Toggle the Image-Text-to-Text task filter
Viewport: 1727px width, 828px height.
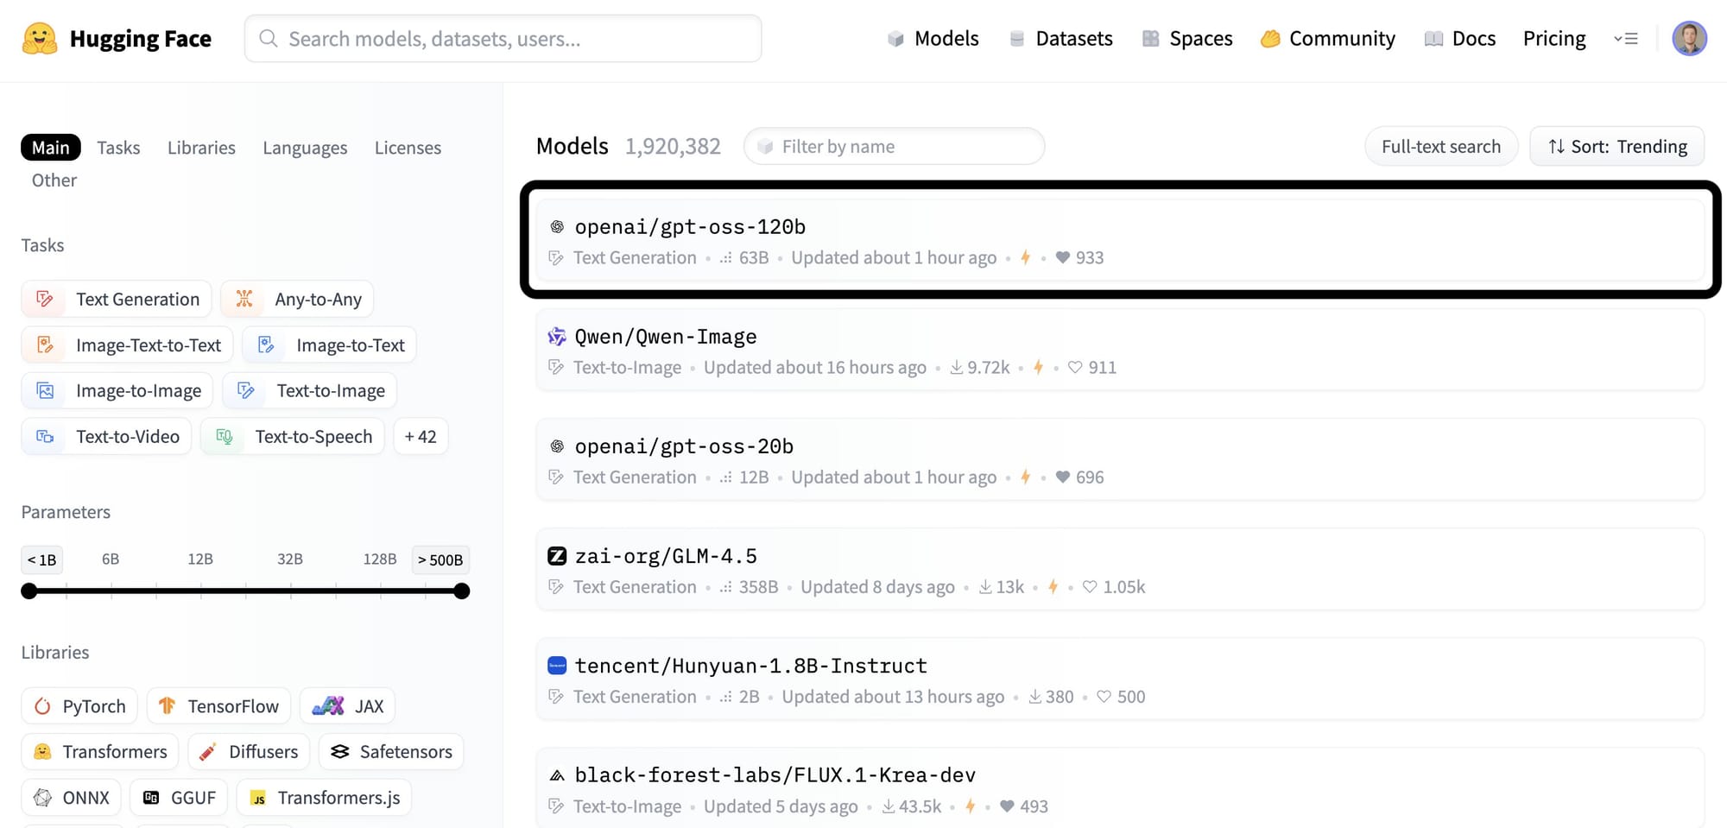coord(127,344)
